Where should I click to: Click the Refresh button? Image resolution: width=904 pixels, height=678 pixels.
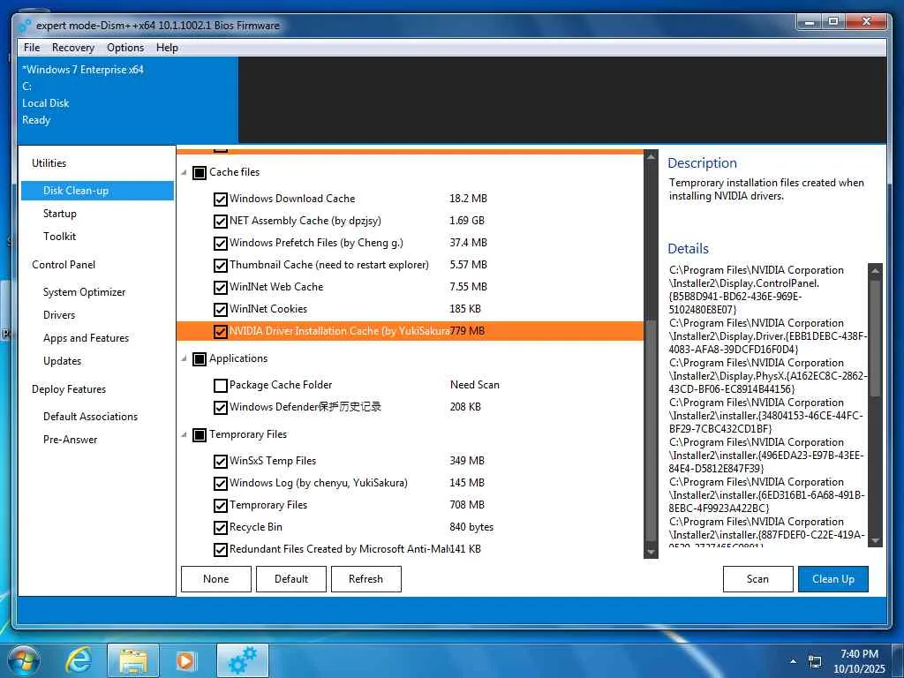click(366, 579)
